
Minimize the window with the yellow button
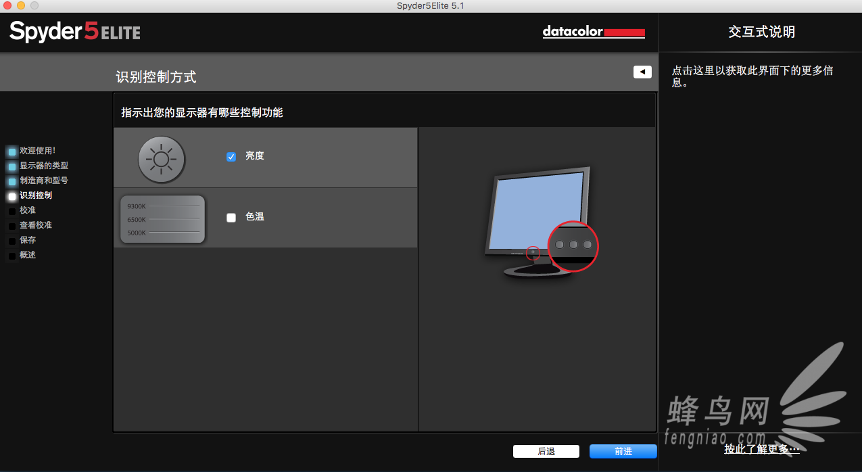(x=21, y=5)
